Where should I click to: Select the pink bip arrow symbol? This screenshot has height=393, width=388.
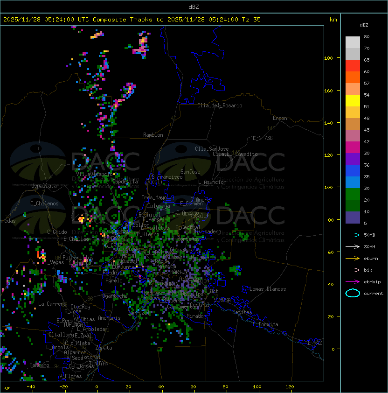click(x=353, y=270)
